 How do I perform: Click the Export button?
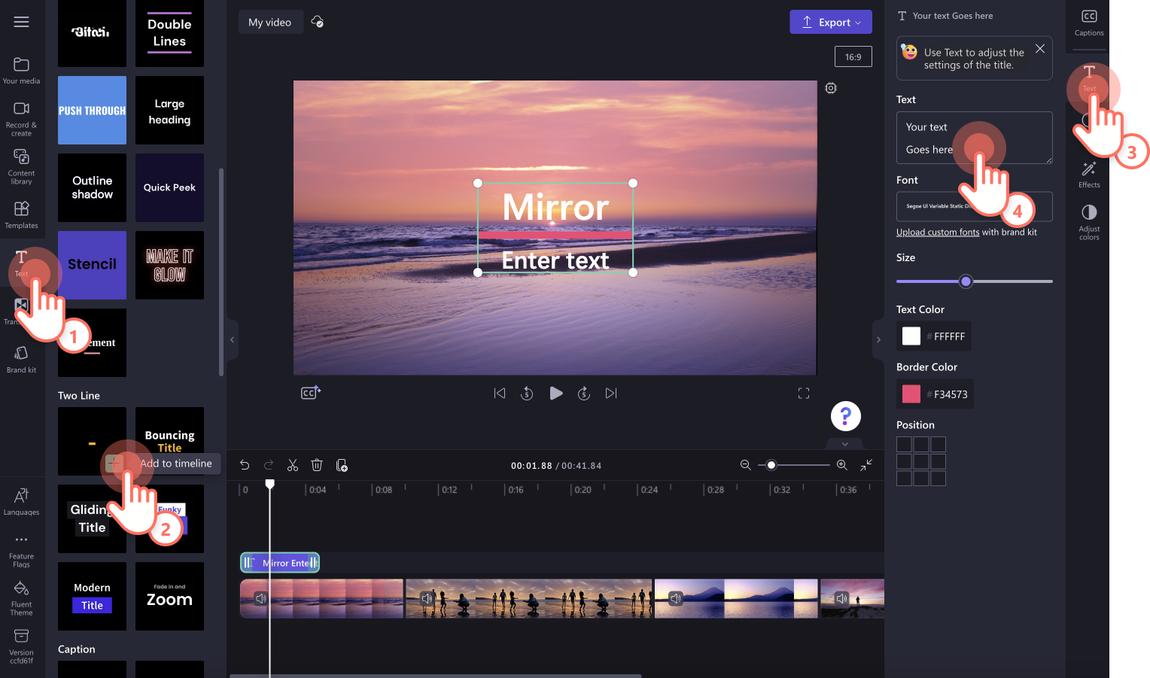[x=830, y=22]
